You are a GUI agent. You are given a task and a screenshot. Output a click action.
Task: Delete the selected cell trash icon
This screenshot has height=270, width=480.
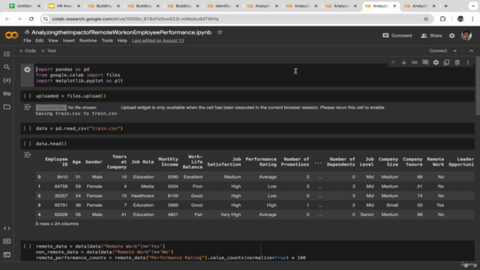(x=457, y=62)
